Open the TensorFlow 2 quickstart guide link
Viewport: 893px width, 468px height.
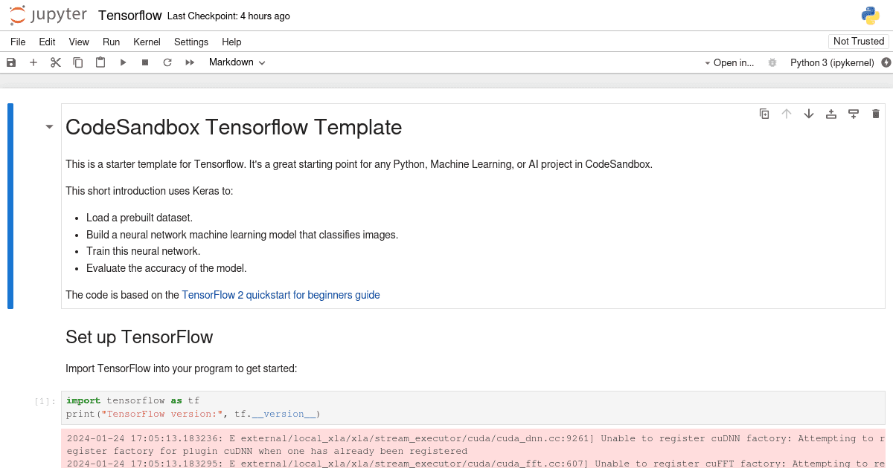(281, 295)
